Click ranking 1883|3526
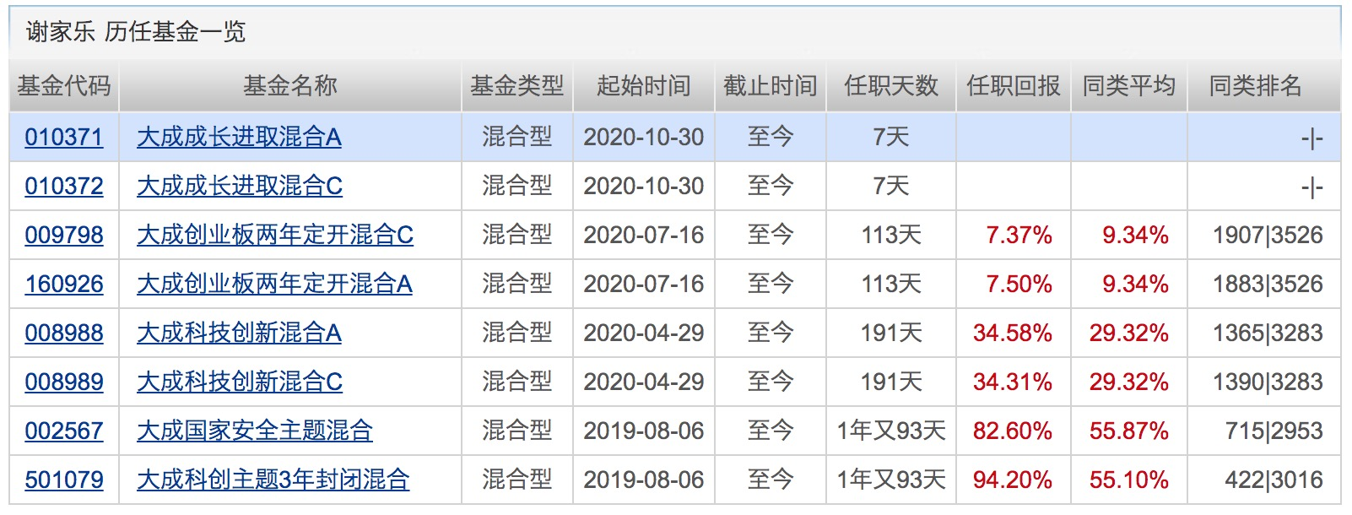Image resolution: width=1352 pixels, height=515 pixels. pyautogui.click(x=1268, y=285)
